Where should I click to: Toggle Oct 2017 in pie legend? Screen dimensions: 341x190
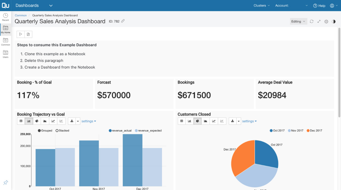click(x=277, y=130)
